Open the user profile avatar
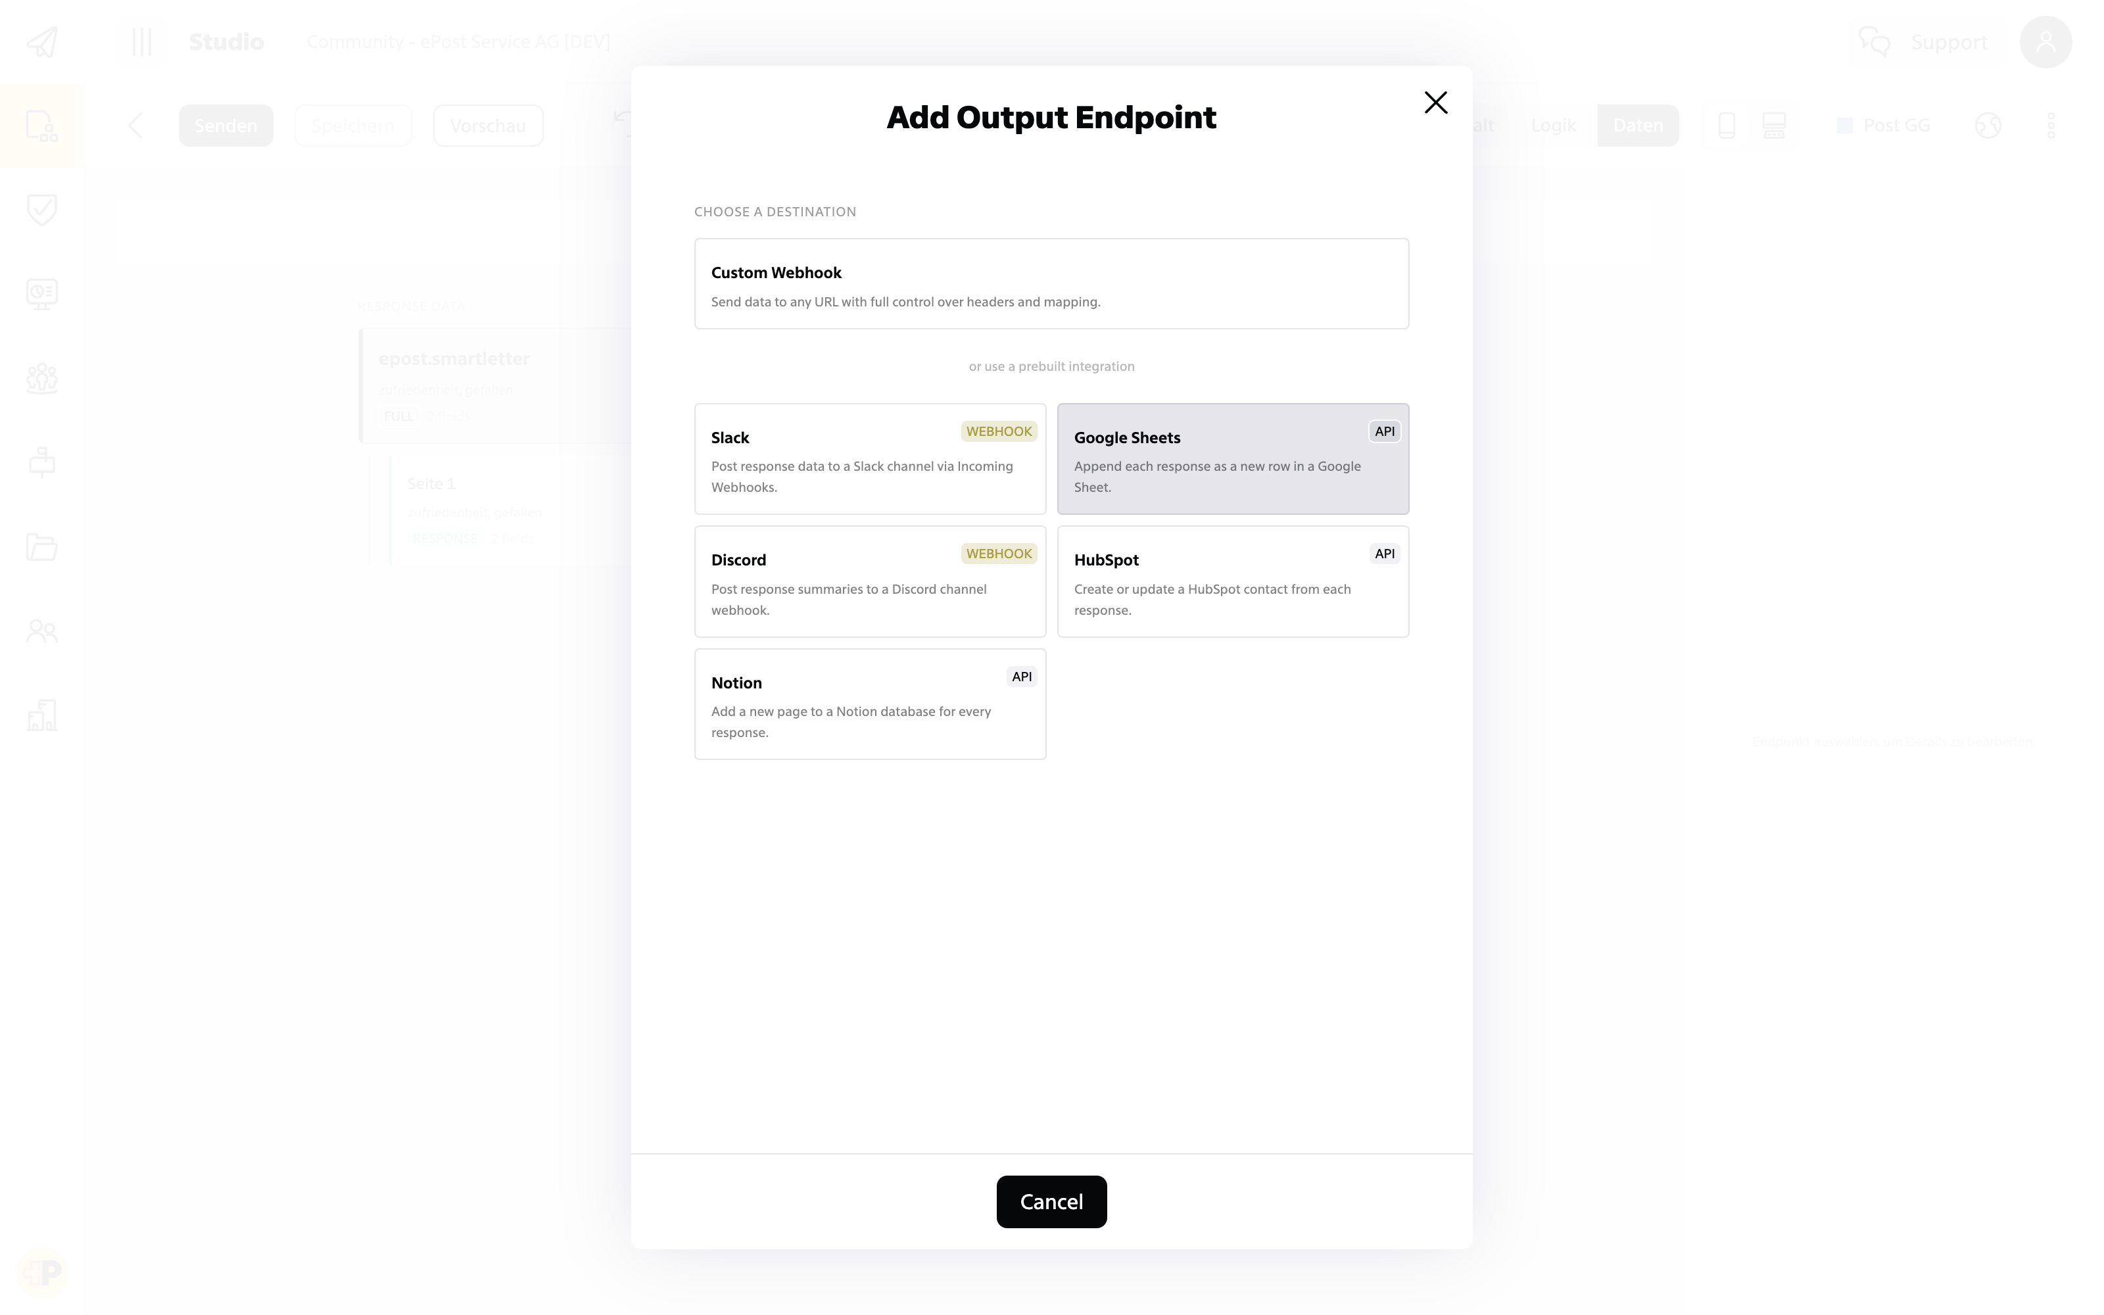Screen dimensions: 2104x1315 pos(2045,41)
